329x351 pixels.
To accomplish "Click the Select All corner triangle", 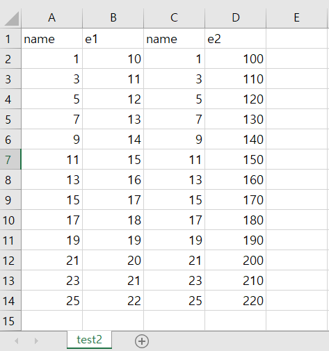I will coord(12,19).
